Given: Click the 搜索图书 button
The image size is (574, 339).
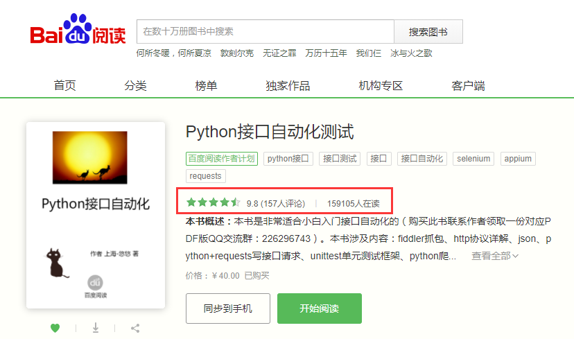Looking at the screenshot, I should [x=428, y=32].
